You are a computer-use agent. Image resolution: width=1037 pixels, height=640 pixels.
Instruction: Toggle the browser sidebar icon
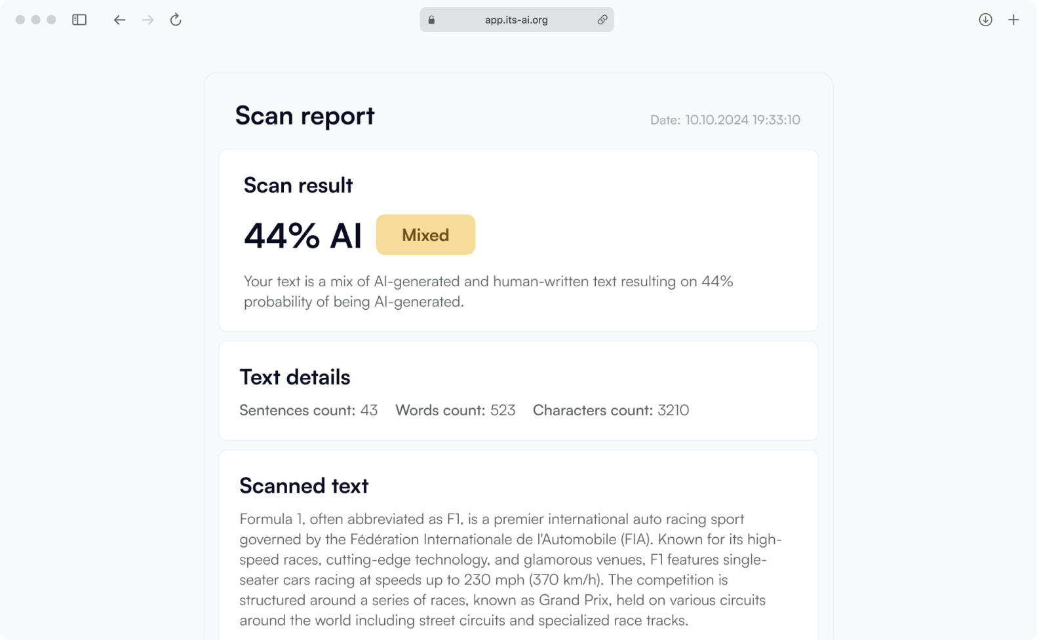point(79,20)
